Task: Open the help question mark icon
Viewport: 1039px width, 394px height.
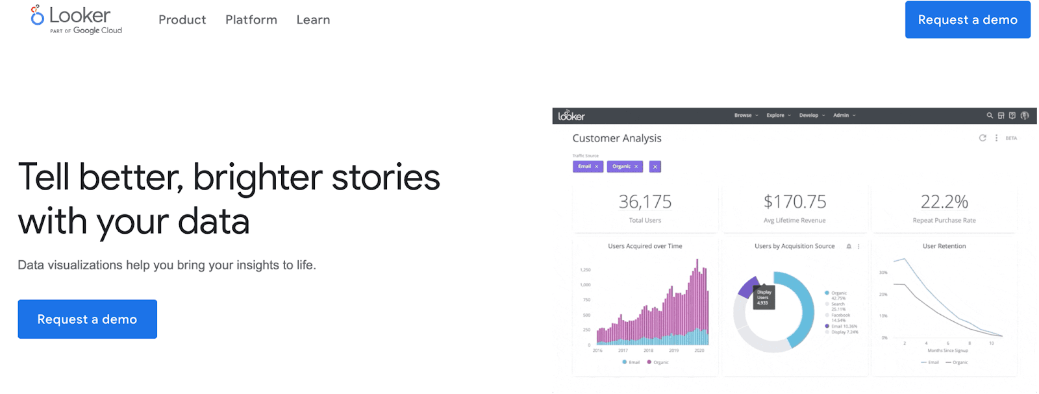Action: [x=1012, y=116]
